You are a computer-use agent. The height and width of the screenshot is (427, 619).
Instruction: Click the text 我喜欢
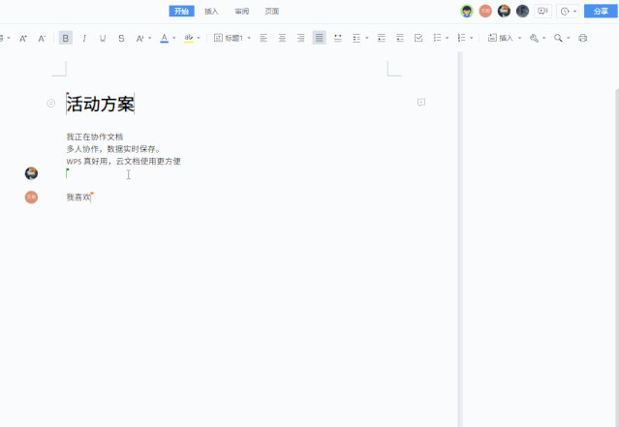tap(78, 198)
